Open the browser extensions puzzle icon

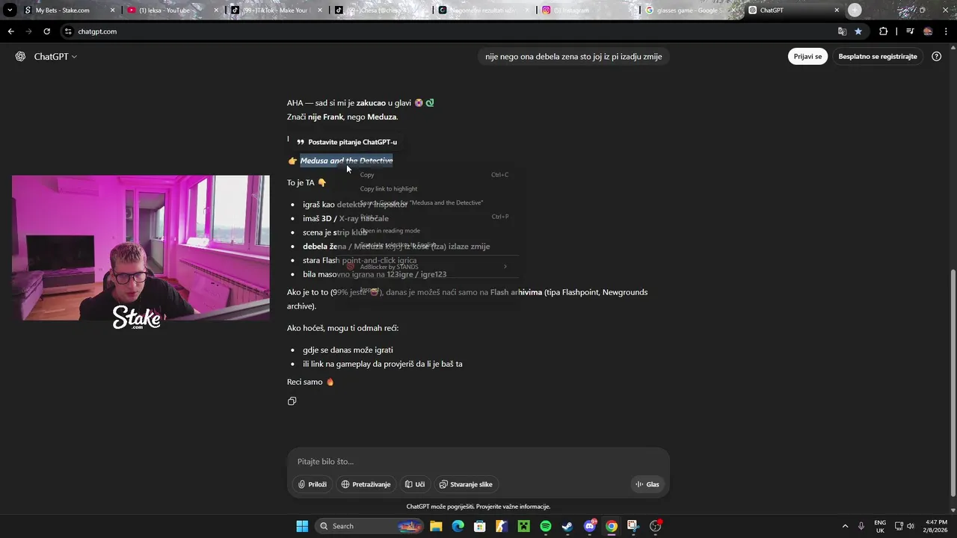tap(884, 31)
